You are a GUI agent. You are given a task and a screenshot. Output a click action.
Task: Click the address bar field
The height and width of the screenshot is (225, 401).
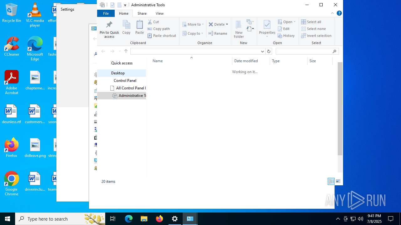click(195, 51)
